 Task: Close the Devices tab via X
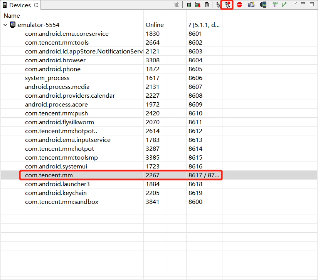pos(36,5)
